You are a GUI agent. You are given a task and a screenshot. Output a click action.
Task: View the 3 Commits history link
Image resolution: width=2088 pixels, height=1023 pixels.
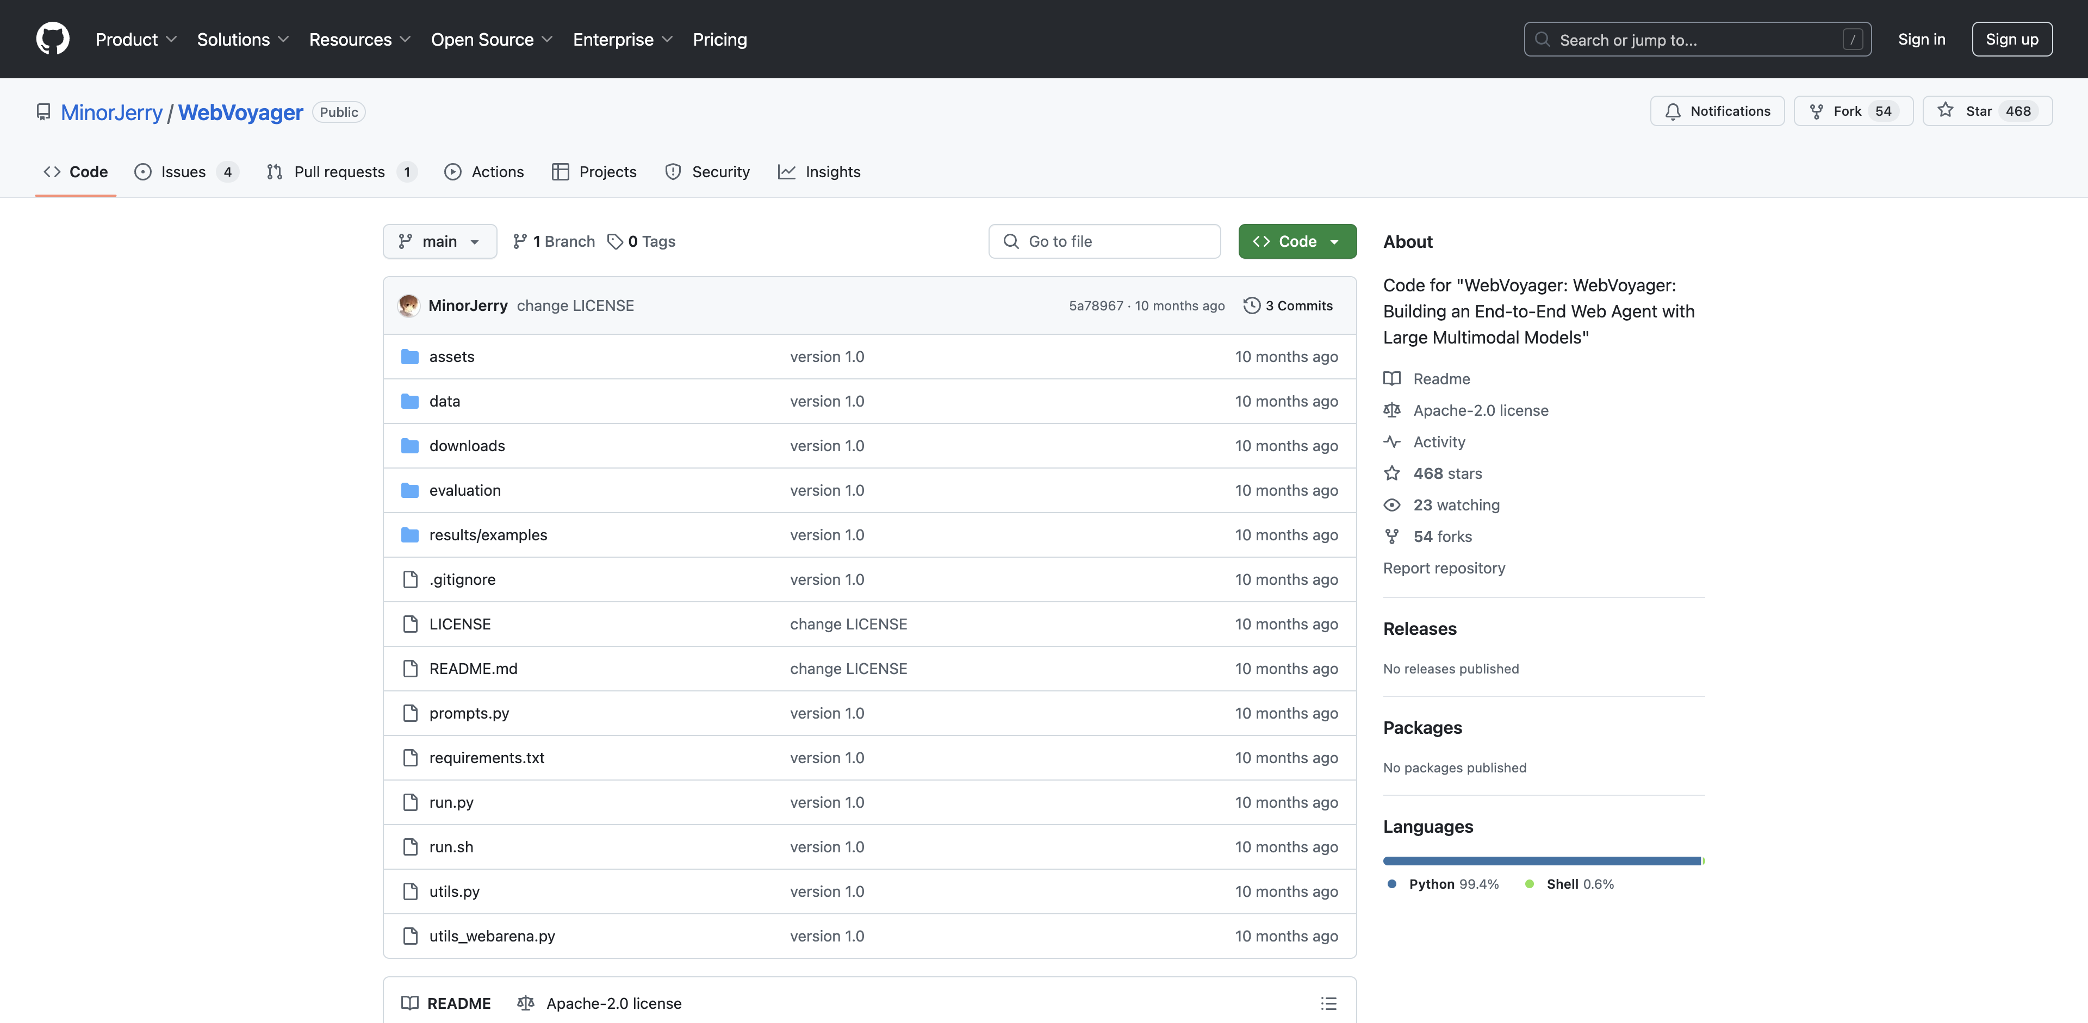1288,305
